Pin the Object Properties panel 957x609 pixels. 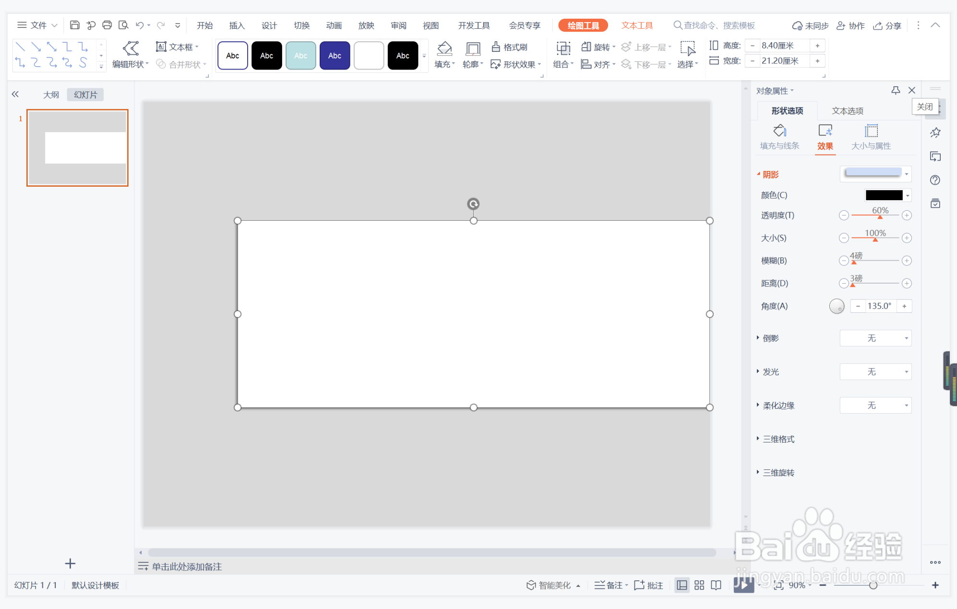pyautogui.click(x=895, y=90)
